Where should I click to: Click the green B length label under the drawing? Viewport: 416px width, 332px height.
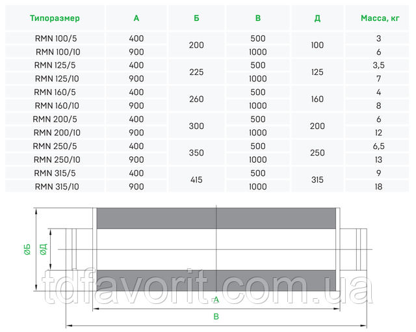[216, 316]
